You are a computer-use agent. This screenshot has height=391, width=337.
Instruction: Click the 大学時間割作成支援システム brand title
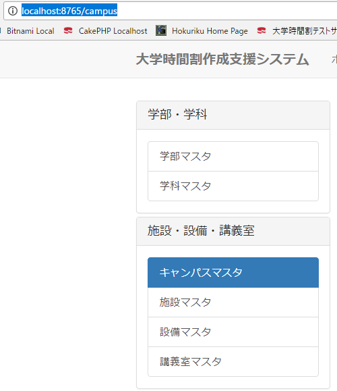pos(222,59)
